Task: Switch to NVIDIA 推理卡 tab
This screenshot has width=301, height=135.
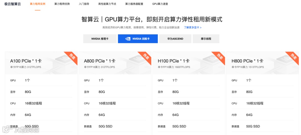Action: (x=100, y=38)
